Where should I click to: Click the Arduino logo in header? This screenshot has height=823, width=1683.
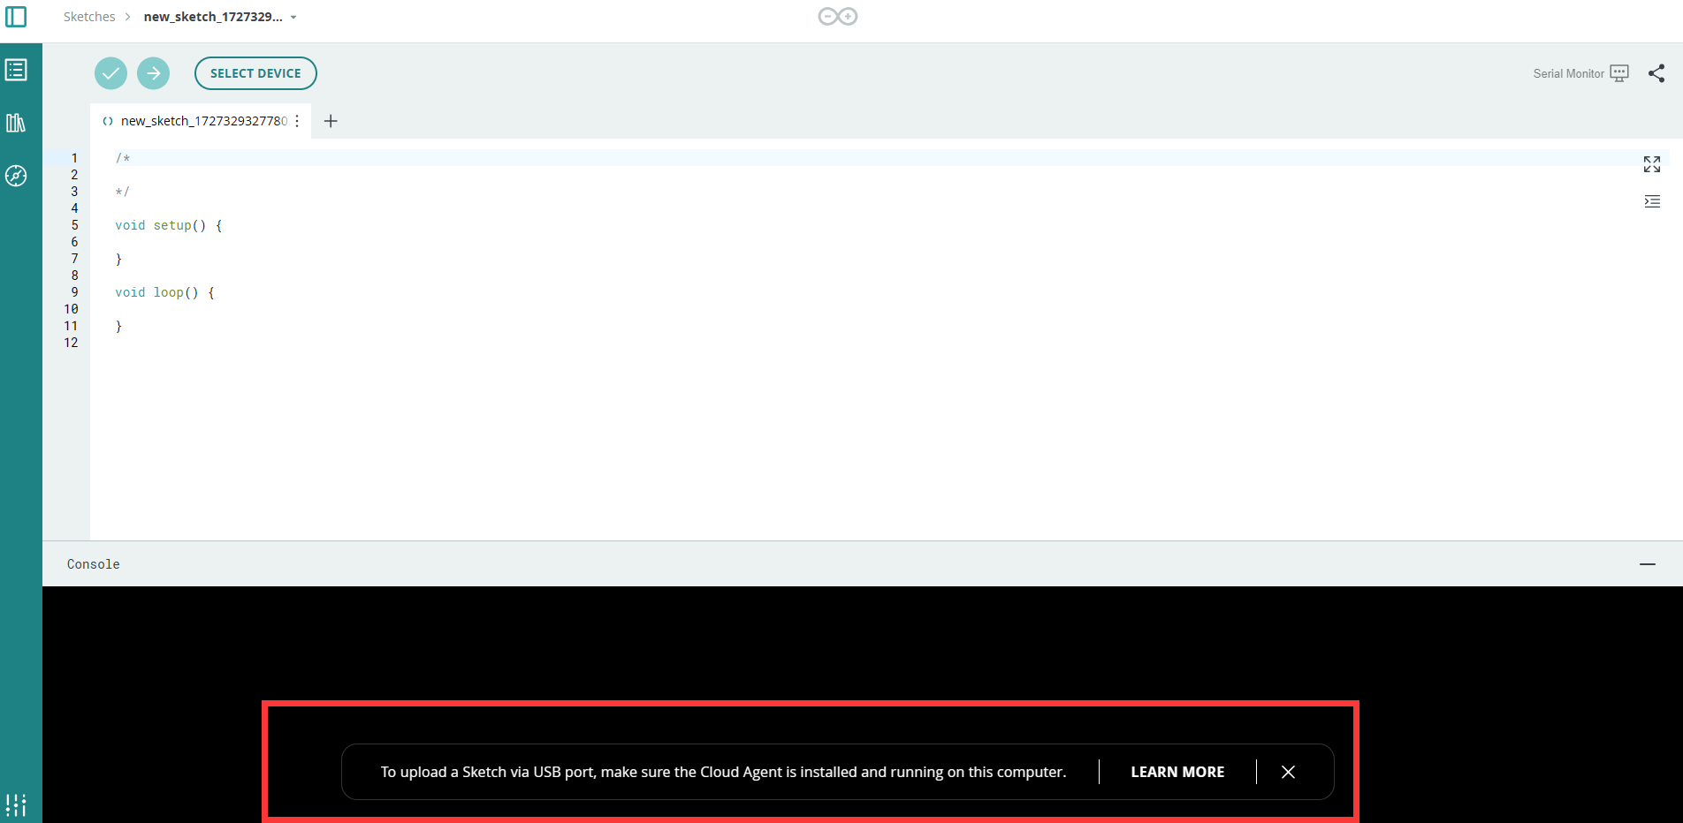point(837,16)
